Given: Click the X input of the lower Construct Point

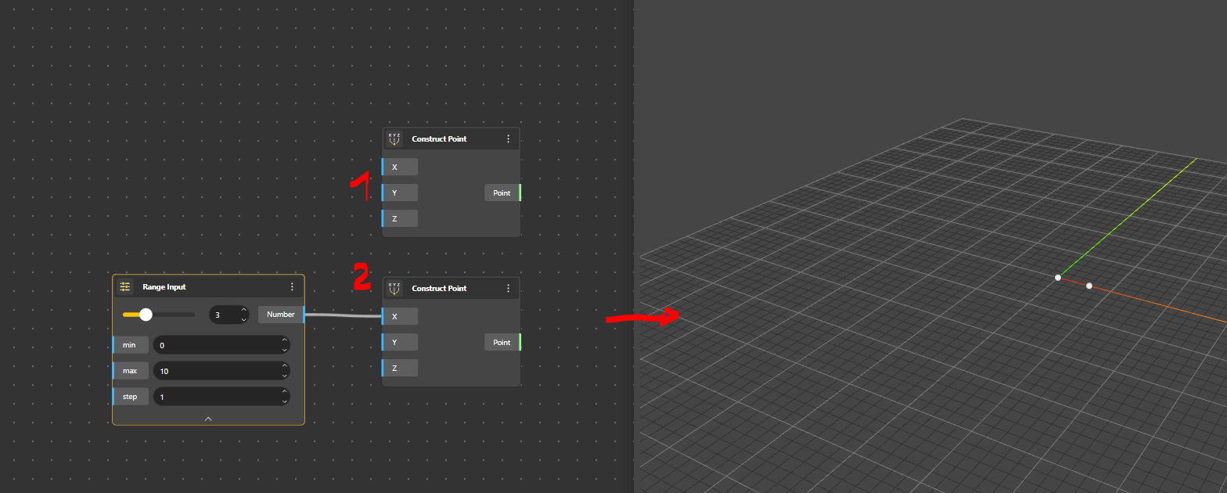Looking at the screenshot, I should pos(400,316).
